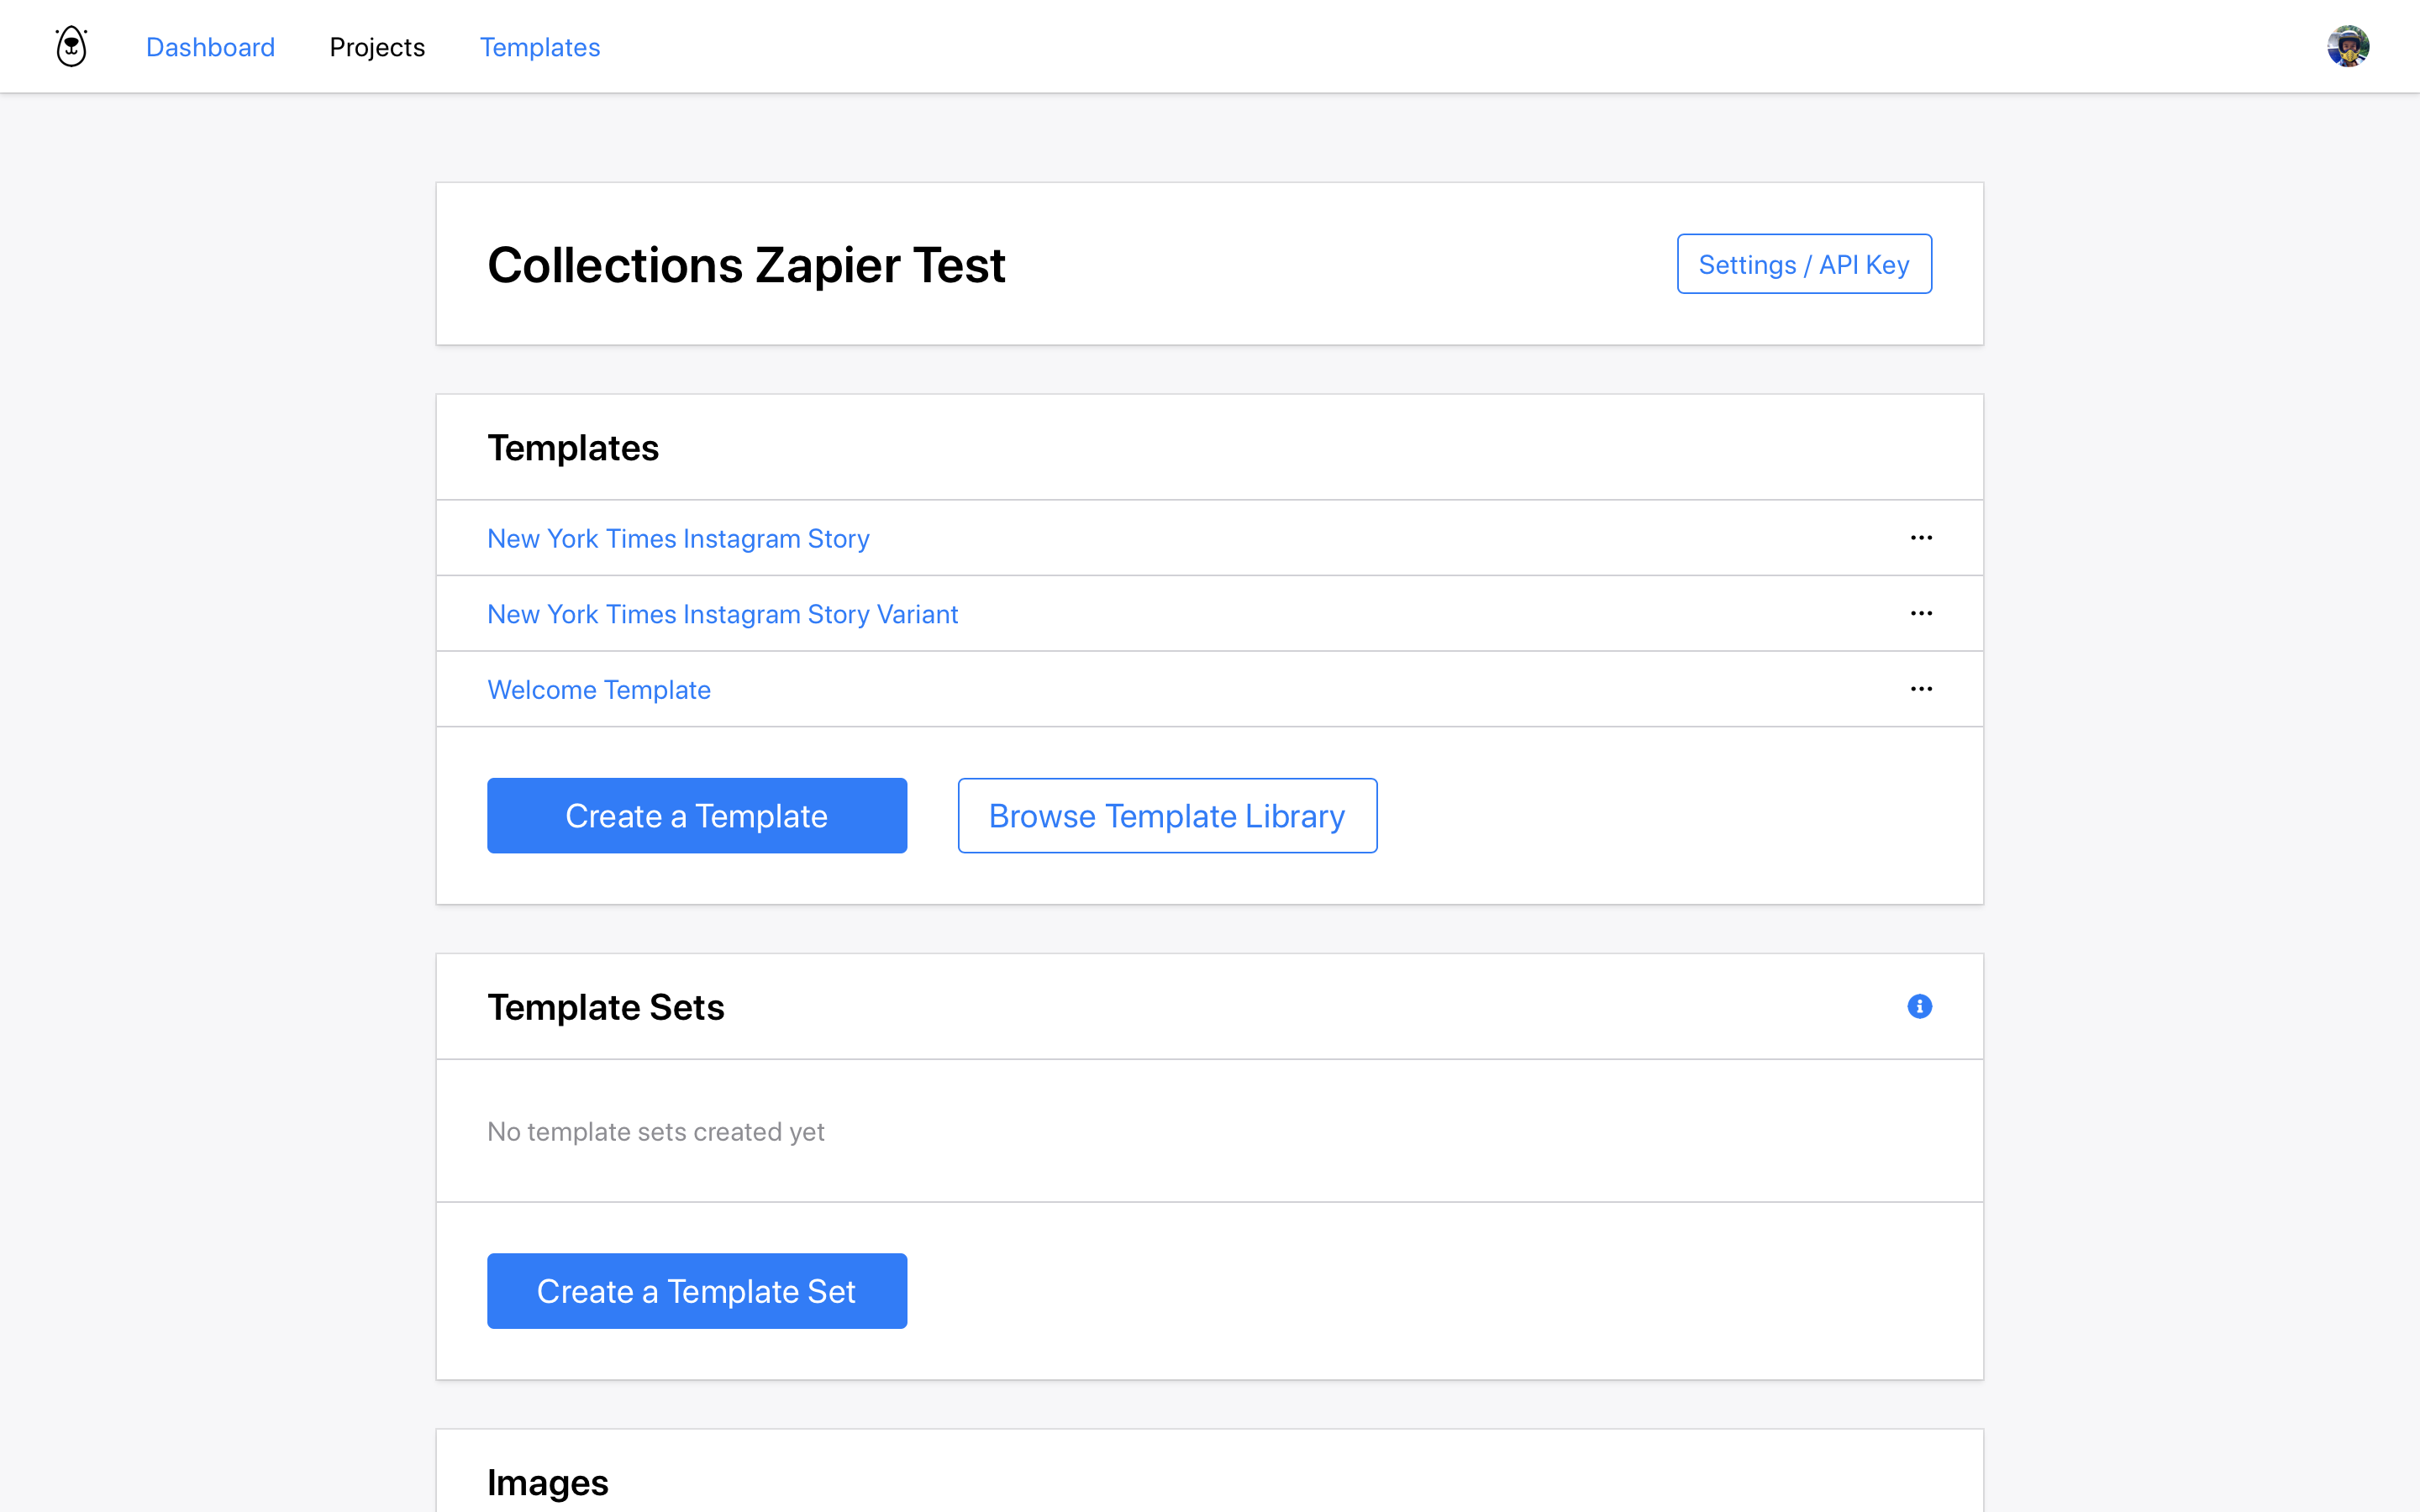Open Welcome Template three-dot menu

pyautogui.click(x=1921, y=689)
